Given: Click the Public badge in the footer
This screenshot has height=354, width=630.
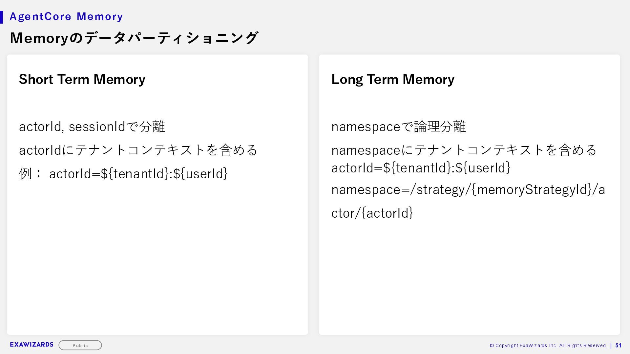Looking at the screenshot, I should (x=80, y=345).
